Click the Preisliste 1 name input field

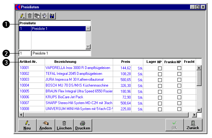[x=61, y=53]
